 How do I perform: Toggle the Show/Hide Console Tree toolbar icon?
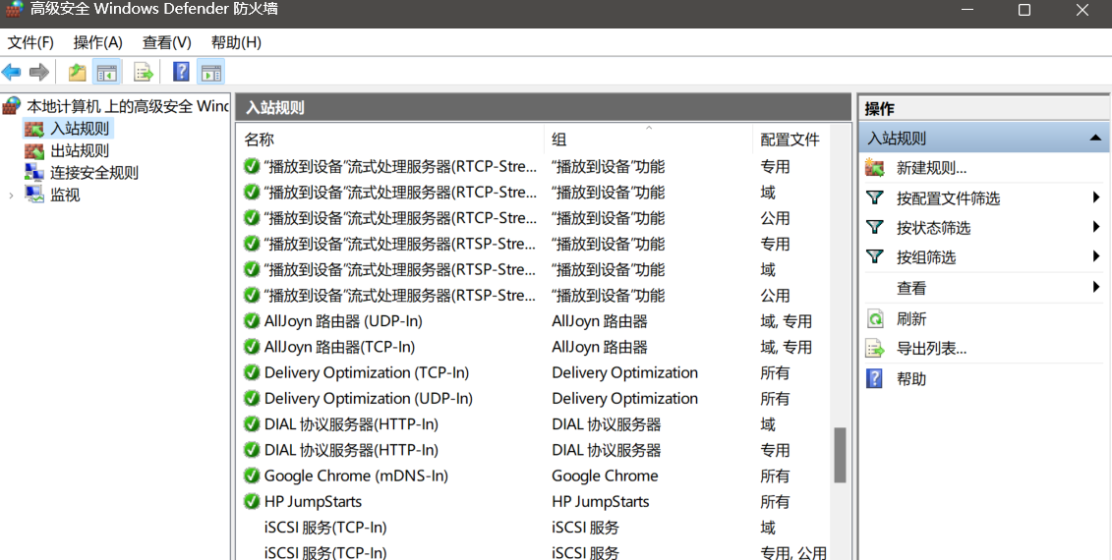click(107, 72)
